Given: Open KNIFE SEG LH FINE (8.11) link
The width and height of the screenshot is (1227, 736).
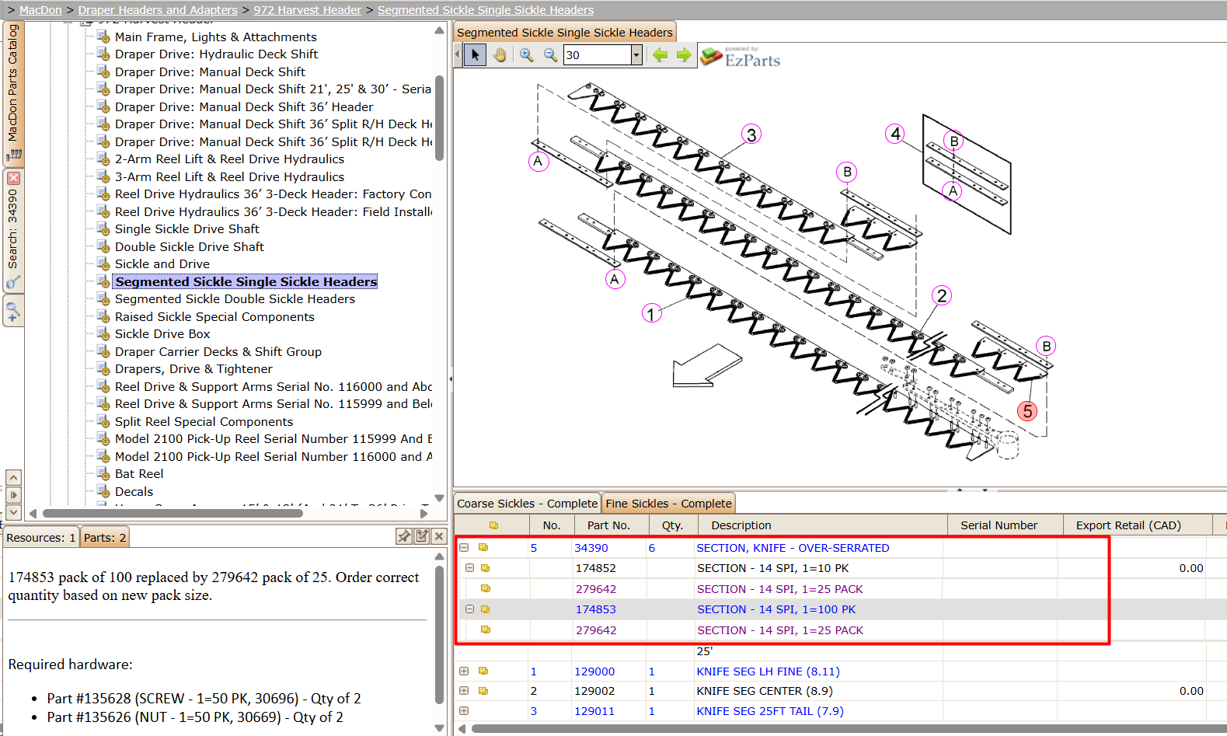Looking at the screenshot, I should pos(768,671).
